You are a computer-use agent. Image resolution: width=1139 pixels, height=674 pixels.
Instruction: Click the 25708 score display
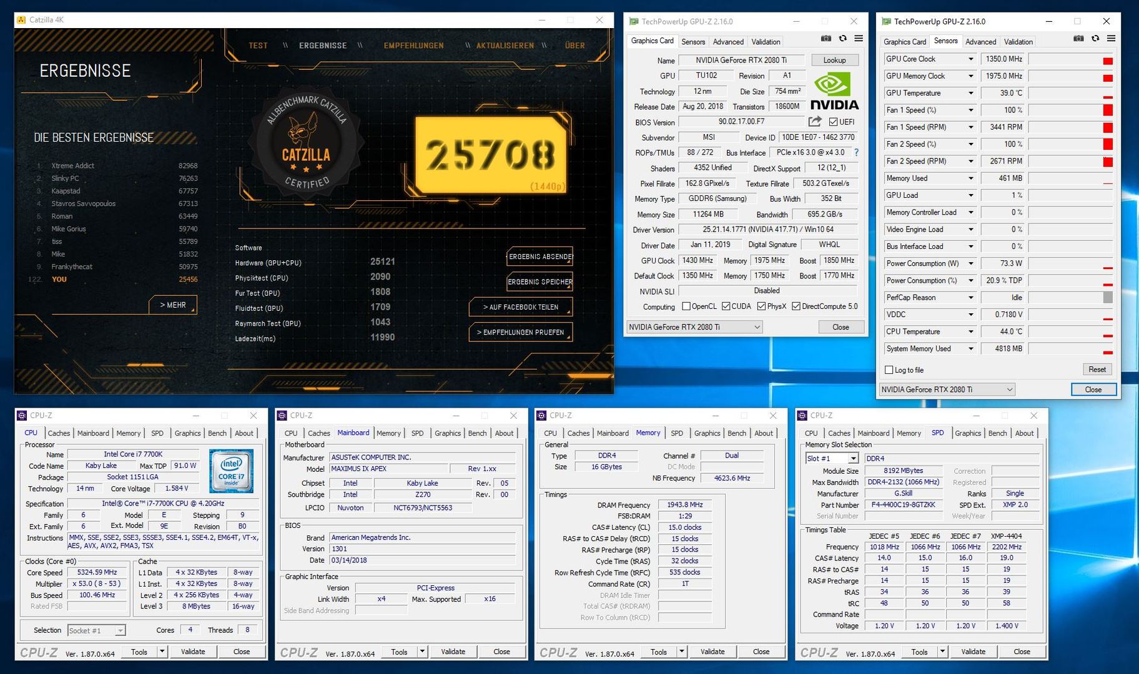(491, 155)
